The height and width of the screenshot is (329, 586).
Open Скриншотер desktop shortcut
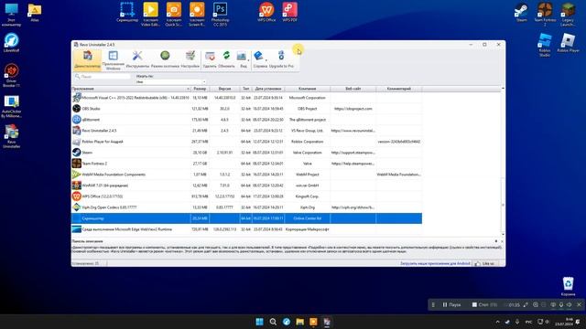(127, 12)
